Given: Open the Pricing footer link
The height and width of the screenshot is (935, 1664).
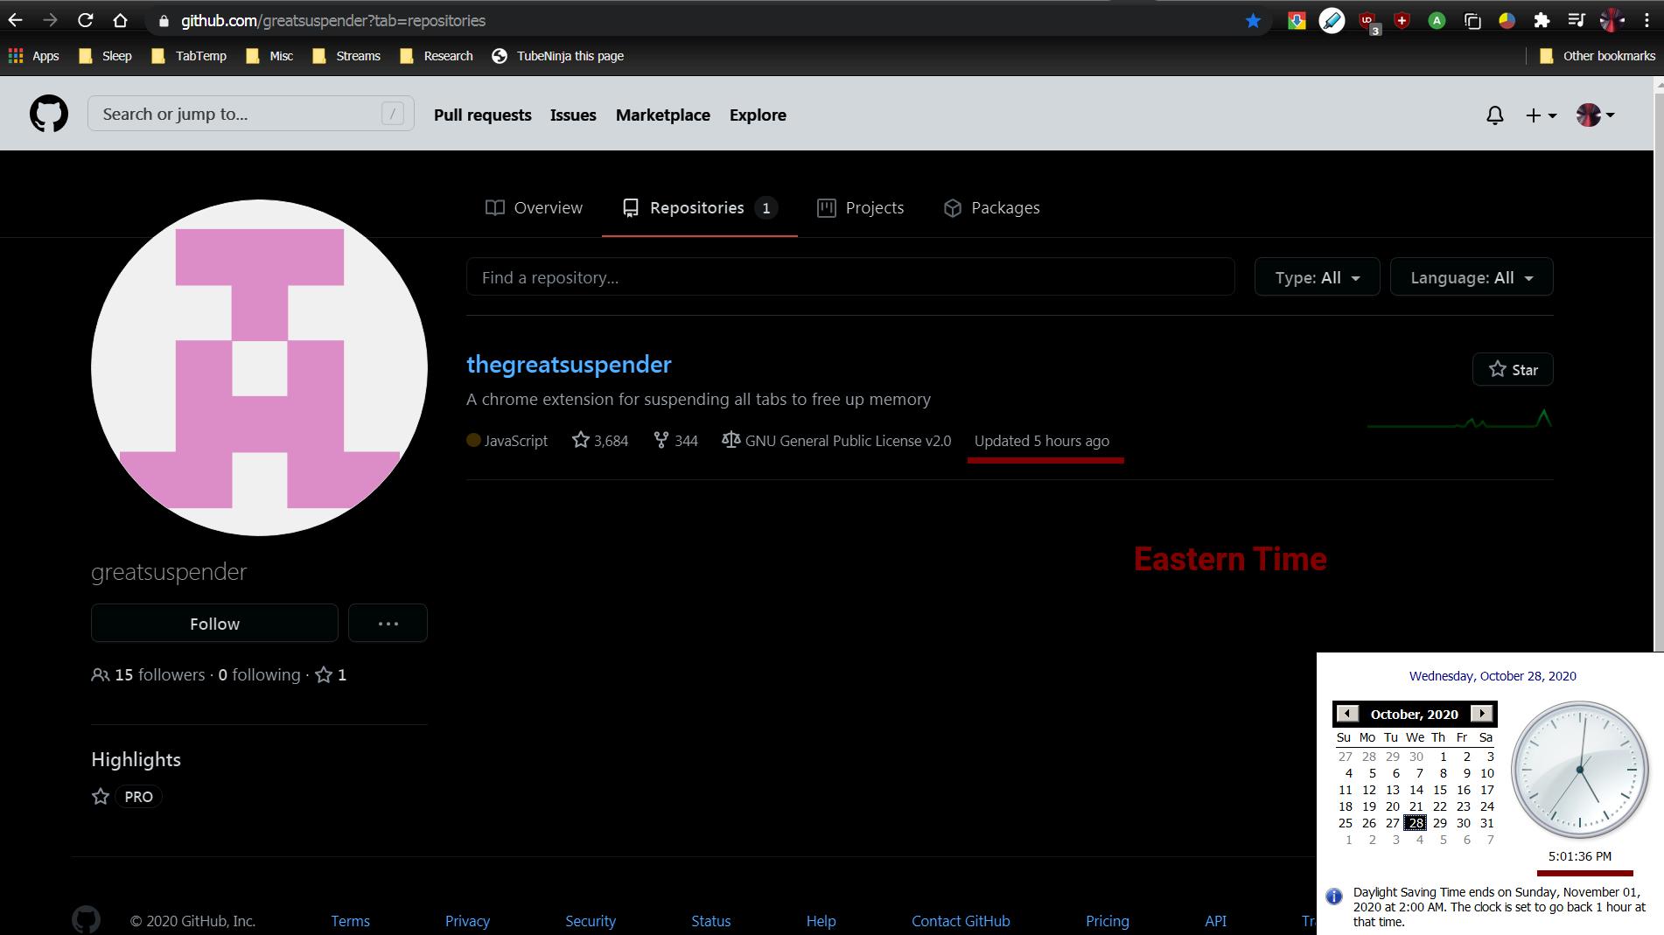Looking at the screenshot, I should pyautogui.click(x=1107, y=921).
